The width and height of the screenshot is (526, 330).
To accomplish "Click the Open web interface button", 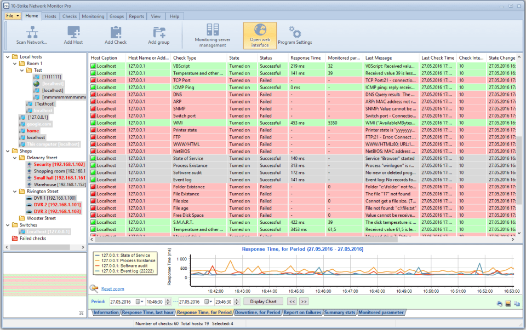I will 260,36.
